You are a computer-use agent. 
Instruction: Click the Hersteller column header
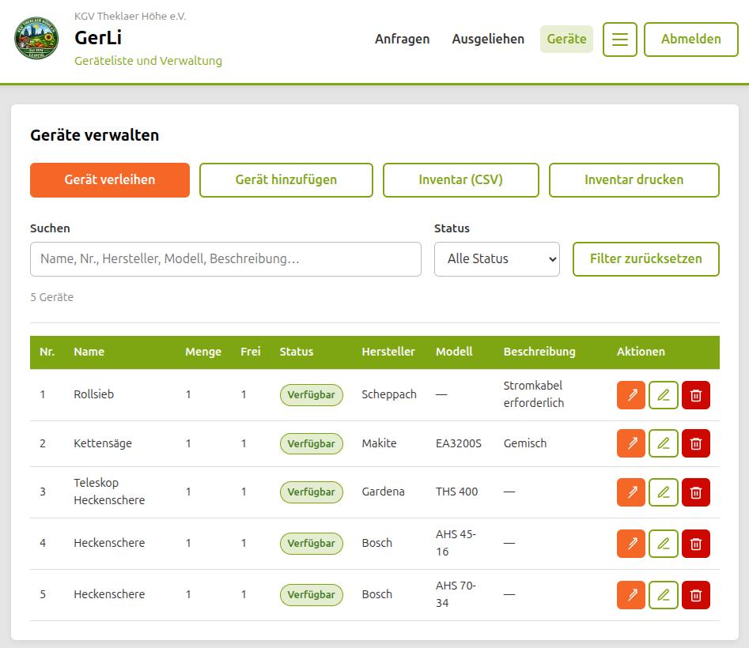(x=388, y=352)
